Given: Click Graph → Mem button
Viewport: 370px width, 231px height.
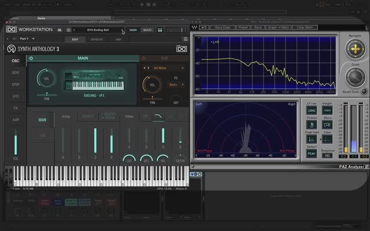Looking at the screenshot, I should (278, 27).
